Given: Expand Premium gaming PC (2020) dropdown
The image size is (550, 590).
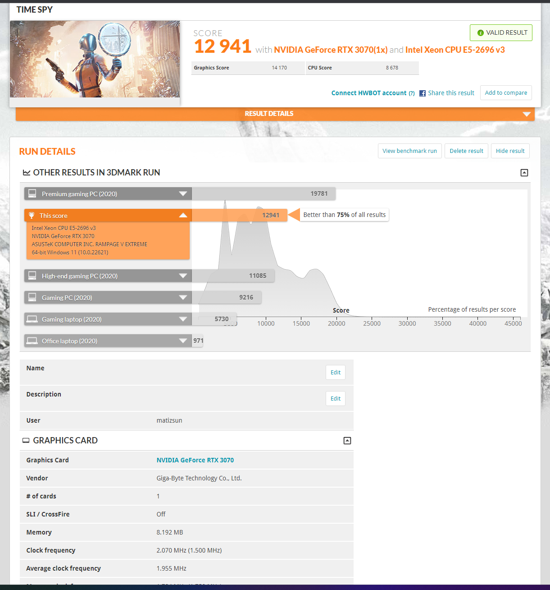Looking at the screenshot, I should coord(183,194).
